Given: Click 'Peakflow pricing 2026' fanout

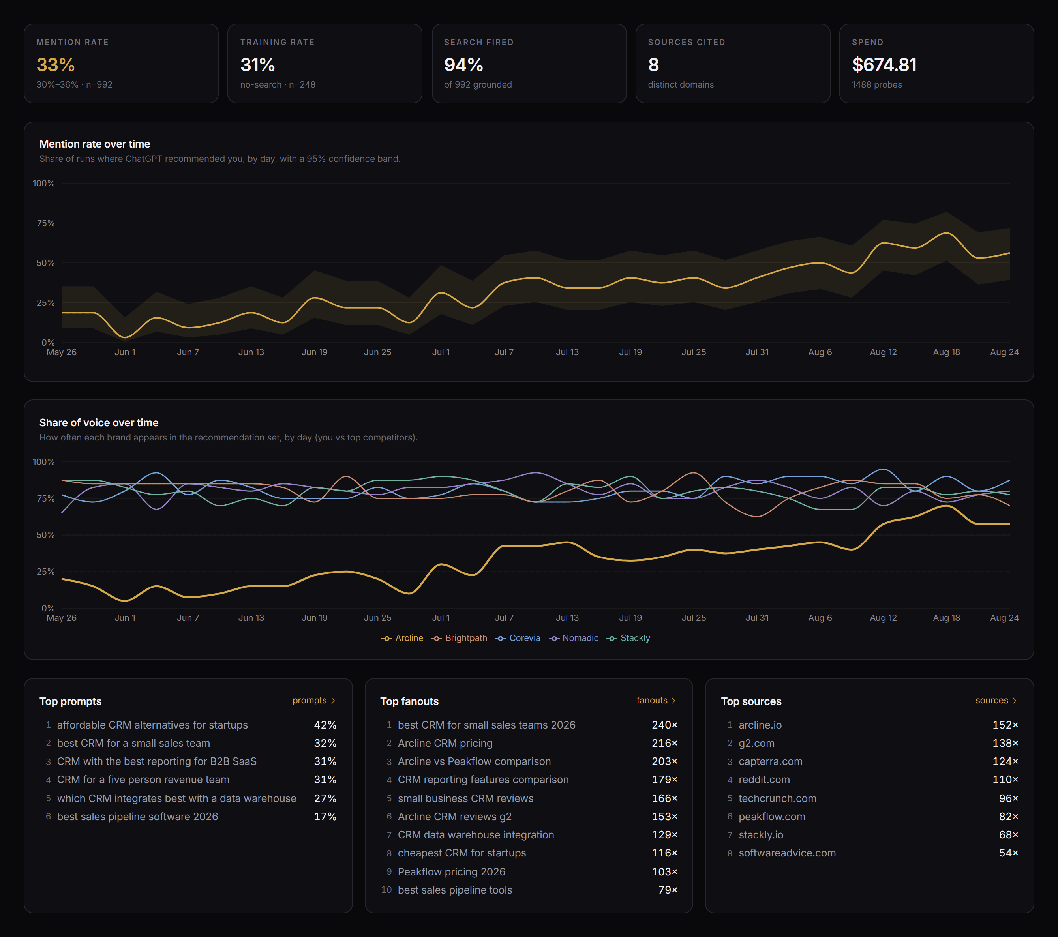Looking at the screenshot, I should [451, 872].
